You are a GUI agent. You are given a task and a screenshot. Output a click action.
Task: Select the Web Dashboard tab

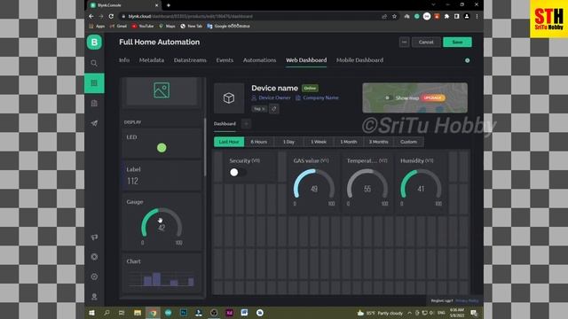click(306, 60)
